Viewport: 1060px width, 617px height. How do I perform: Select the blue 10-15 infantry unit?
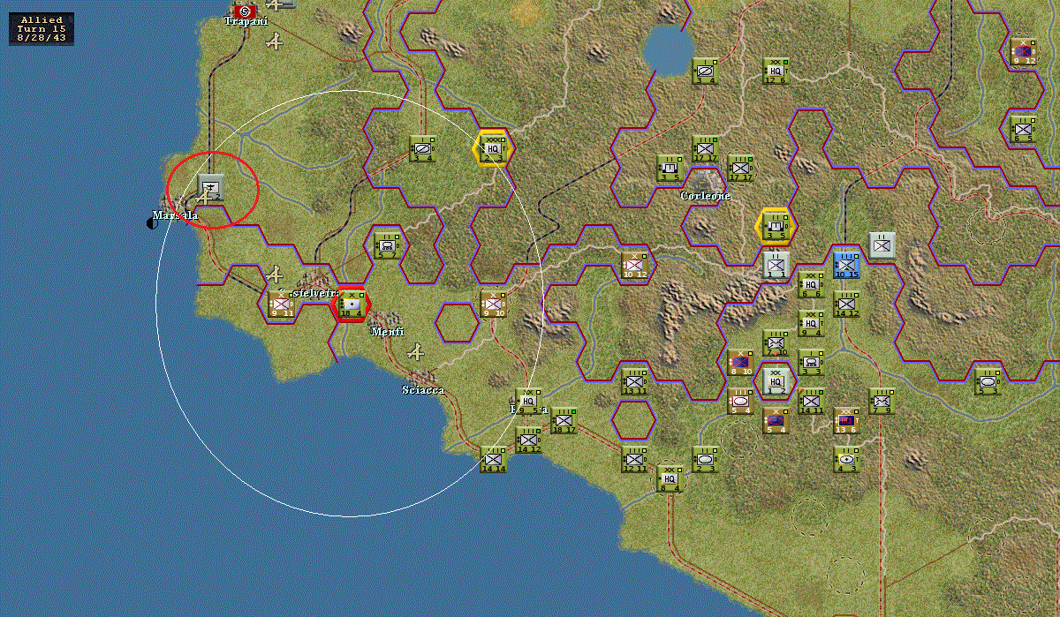tap(846, 265)
